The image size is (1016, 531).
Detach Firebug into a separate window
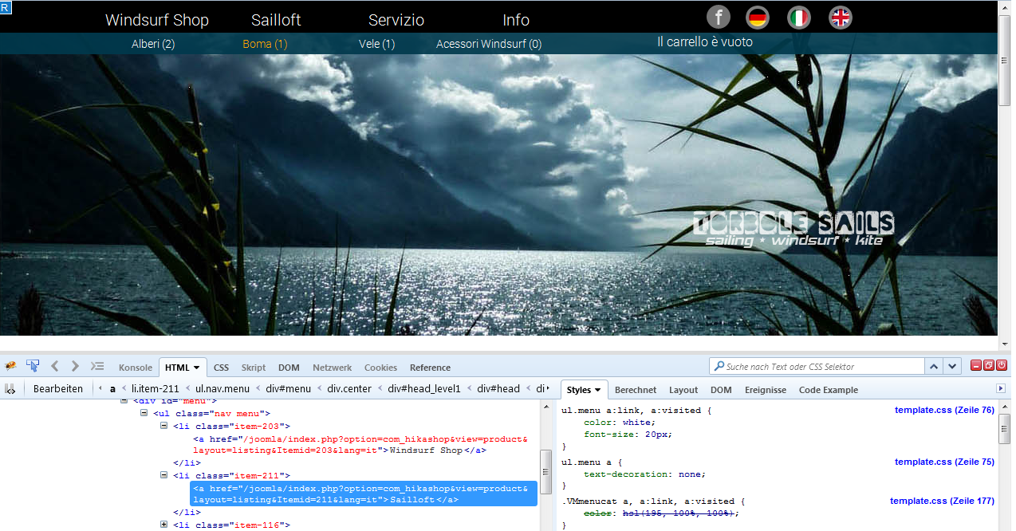tap(989, 365)
